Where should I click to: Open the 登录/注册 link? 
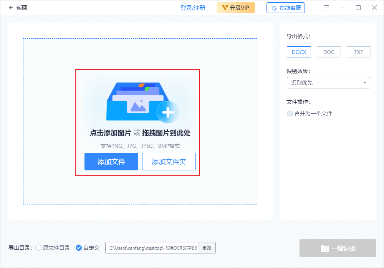click(x=193, y=8)
